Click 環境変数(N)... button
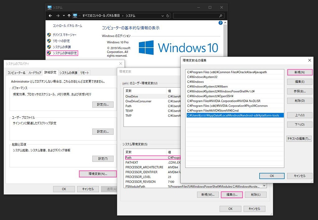 98,174
